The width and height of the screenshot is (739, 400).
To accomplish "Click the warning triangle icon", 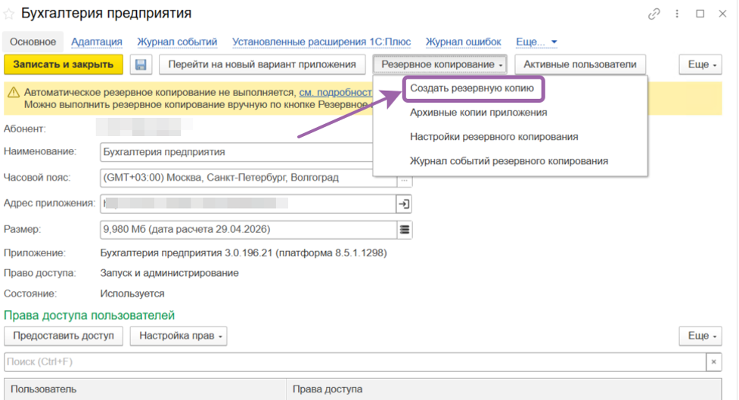I will click(x=13, y=92).
